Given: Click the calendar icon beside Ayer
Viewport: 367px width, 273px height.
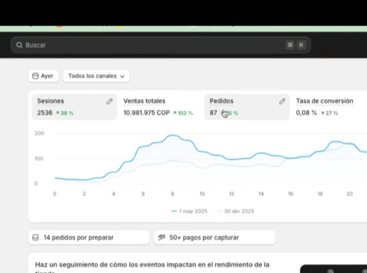Looking at the screenshot, I should click(35, 76).
